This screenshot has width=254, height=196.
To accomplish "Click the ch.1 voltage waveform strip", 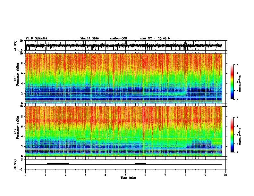I will (124, 45).
